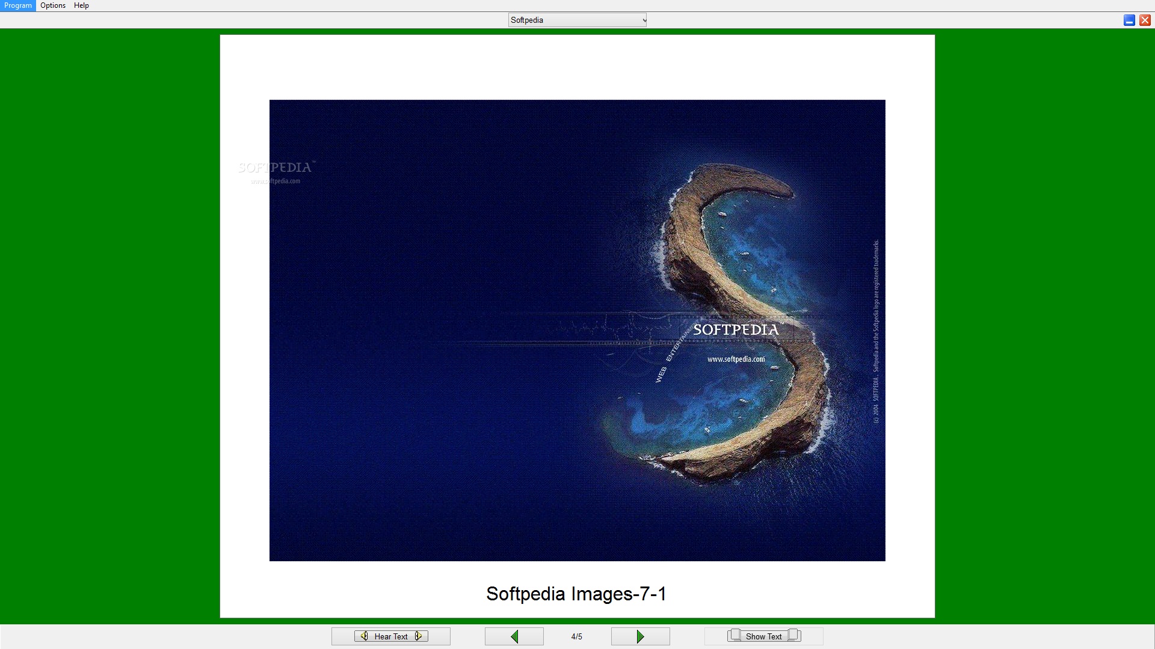Open the Help menu
This screenshot has height=649, width=1155.
[x=81, y=5]
